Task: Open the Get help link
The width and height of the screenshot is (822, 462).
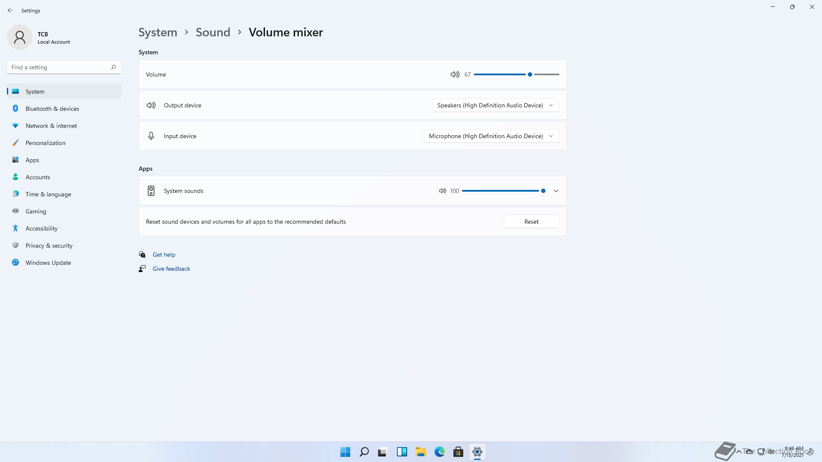Action: click(x=164, y=255)
